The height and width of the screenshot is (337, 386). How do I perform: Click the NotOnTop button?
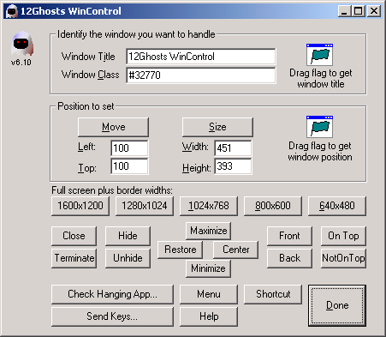pyautogui.click(x=343, y=258)
